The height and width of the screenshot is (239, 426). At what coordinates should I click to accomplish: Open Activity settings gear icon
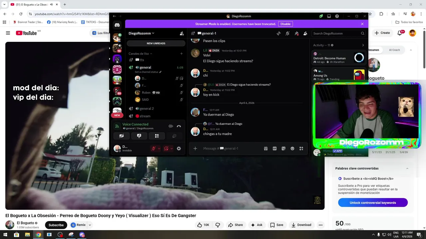point(332,45)
